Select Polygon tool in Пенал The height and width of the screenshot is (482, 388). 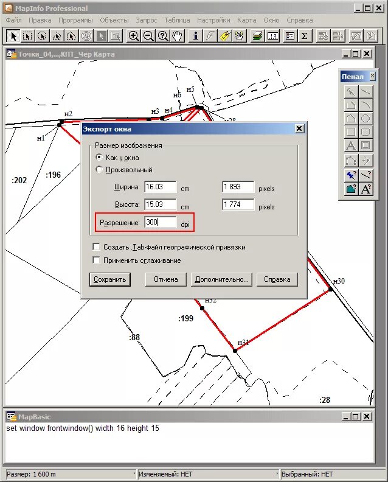pos(351,119)
